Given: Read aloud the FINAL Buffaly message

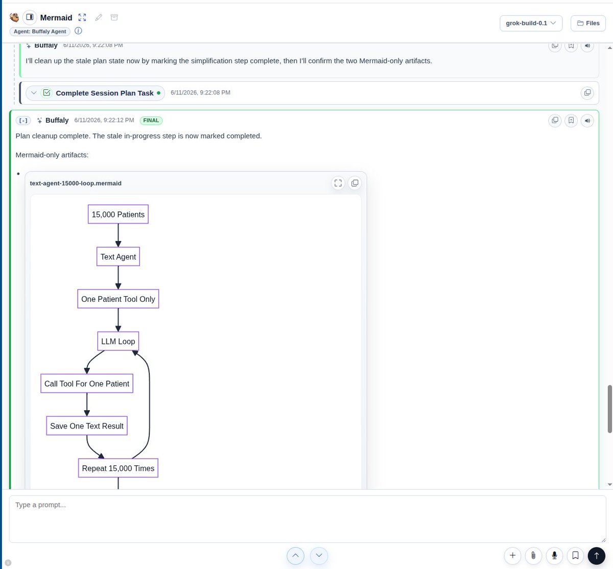Looking at the screenshot, I should (587, 121).
